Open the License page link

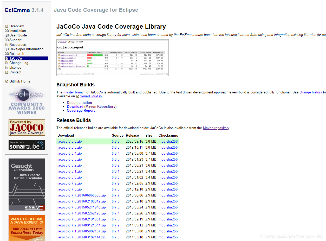pyautogui.click(x=15, y=67)
